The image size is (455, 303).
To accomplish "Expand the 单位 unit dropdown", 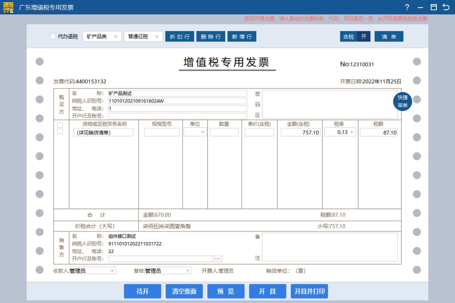I will tap(202, 132).
